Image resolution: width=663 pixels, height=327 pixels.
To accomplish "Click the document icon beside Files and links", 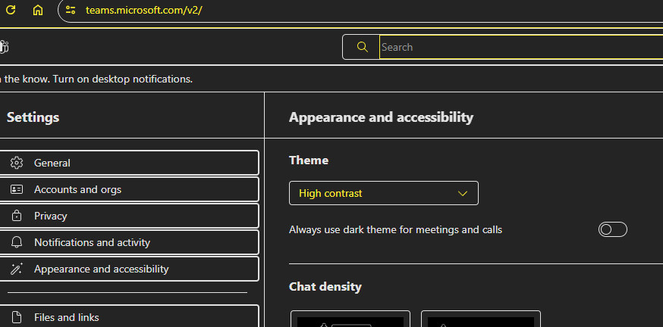I will (x=17, y=317).
